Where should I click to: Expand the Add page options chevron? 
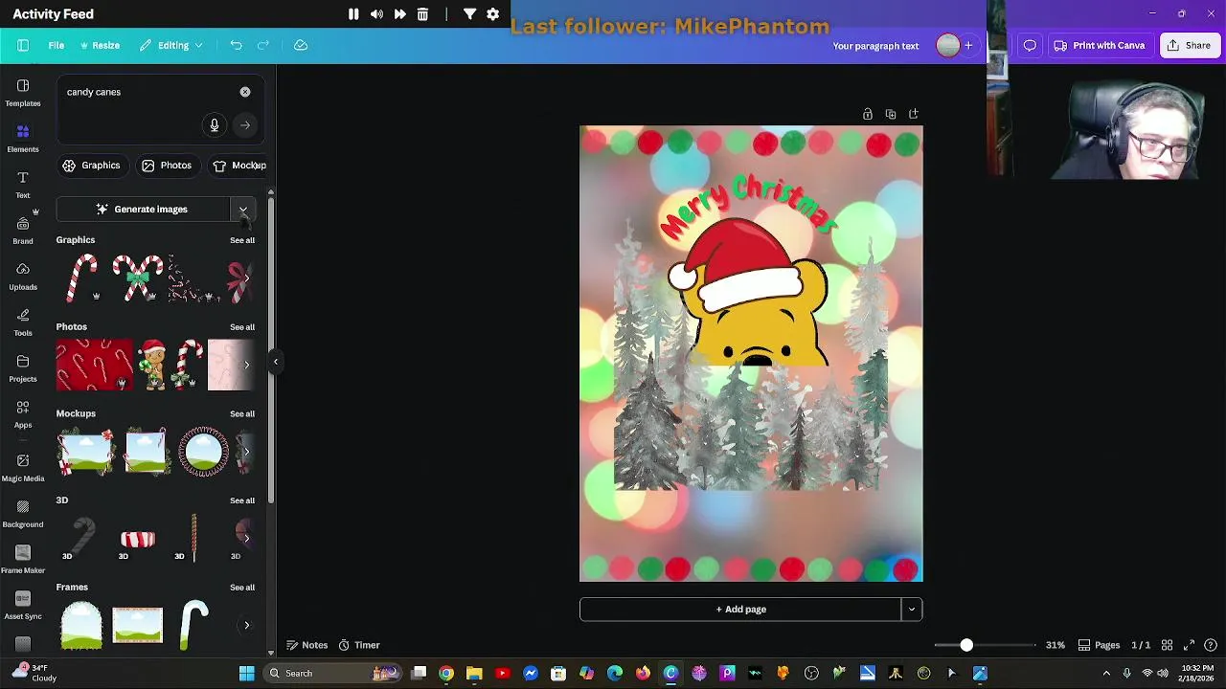pyautogui.click(x=912, y=609)
